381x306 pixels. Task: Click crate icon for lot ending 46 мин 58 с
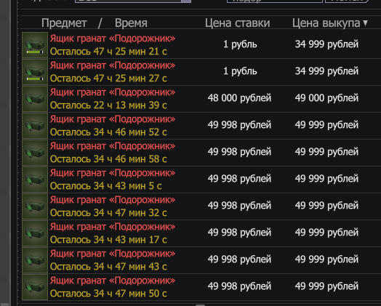click(35, 153)
